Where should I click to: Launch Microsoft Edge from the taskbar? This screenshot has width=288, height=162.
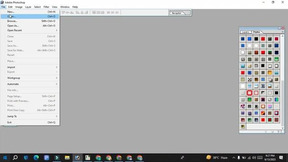36,157
